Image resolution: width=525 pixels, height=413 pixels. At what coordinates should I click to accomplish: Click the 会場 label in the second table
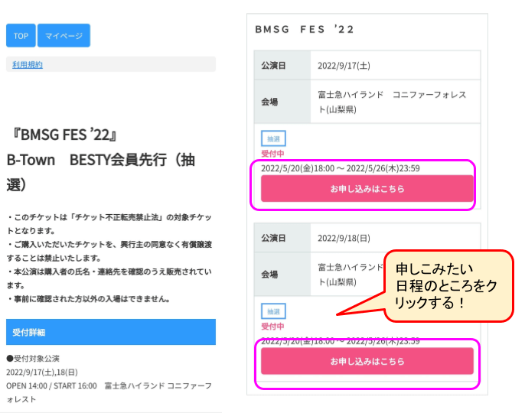tap(269, 275)
